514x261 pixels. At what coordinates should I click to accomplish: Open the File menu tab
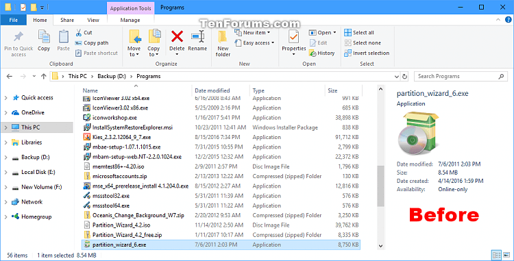pyautogui.click(x=14, y=20)
